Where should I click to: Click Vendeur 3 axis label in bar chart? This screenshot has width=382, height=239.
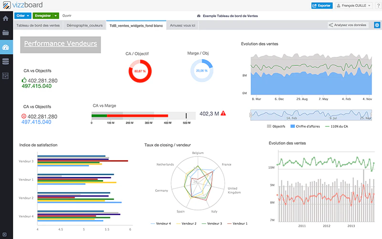pyautogui.click(x=26, y=161)
